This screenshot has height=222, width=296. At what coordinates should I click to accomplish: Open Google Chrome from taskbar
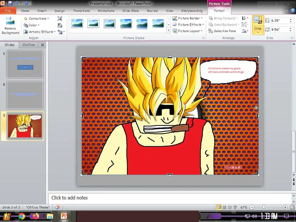tap(21, 216)
